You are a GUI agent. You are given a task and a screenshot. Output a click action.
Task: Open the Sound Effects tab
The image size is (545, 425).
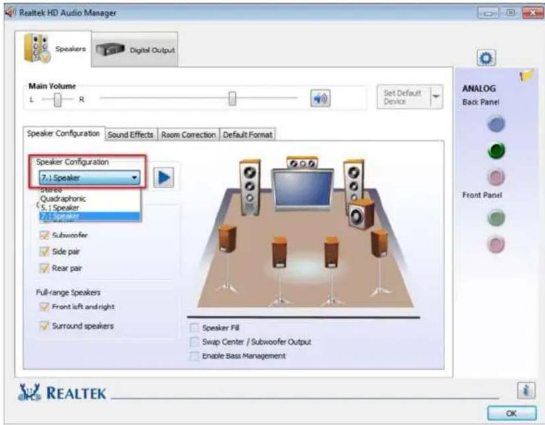click(130, 135)
